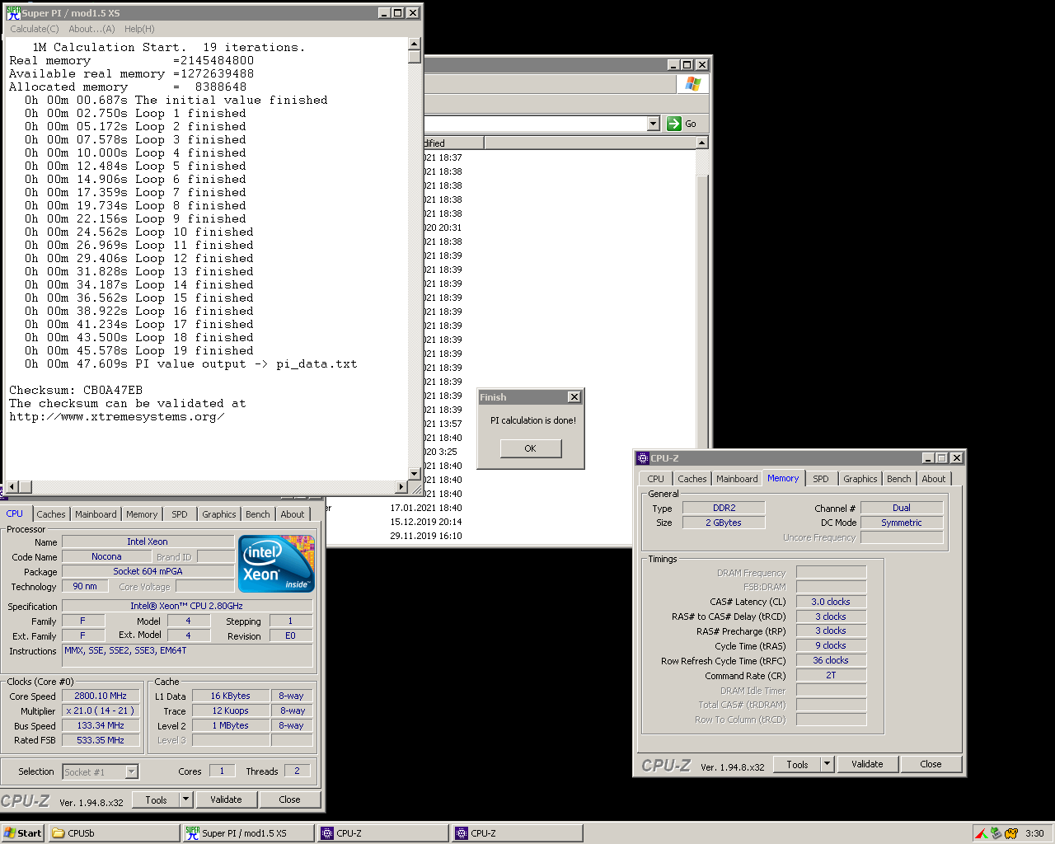Open the Socket #1 selection combo box

tap(101, 772)
